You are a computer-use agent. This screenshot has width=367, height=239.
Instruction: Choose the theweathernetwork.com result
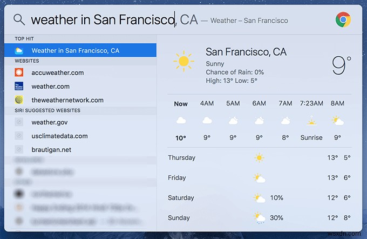coord(80,100)
